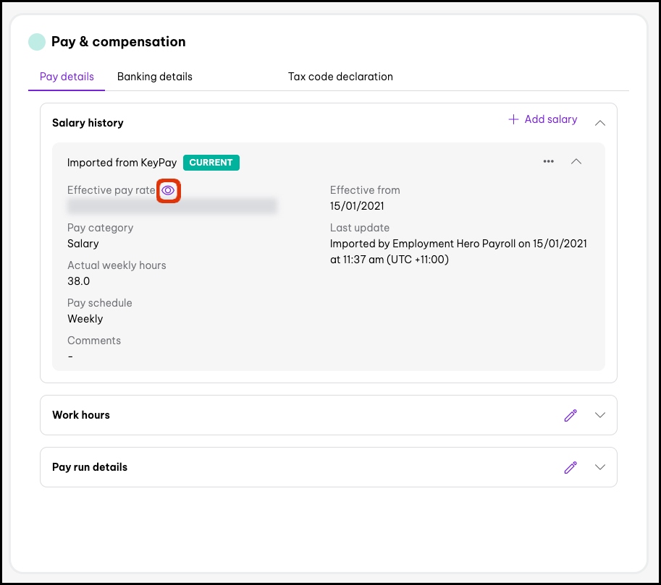The image size is (661, 585).
Task: Expand the Pay run details chevron
Action: pyautogui.click(x=599, y=467)
